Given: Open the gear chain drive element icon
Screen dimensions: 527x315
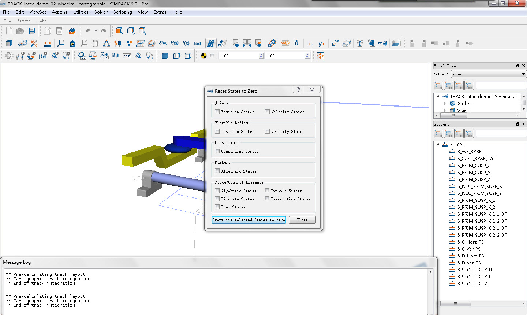Looking at the screenshot, I should pyautogui.click(x=272, y=43).
